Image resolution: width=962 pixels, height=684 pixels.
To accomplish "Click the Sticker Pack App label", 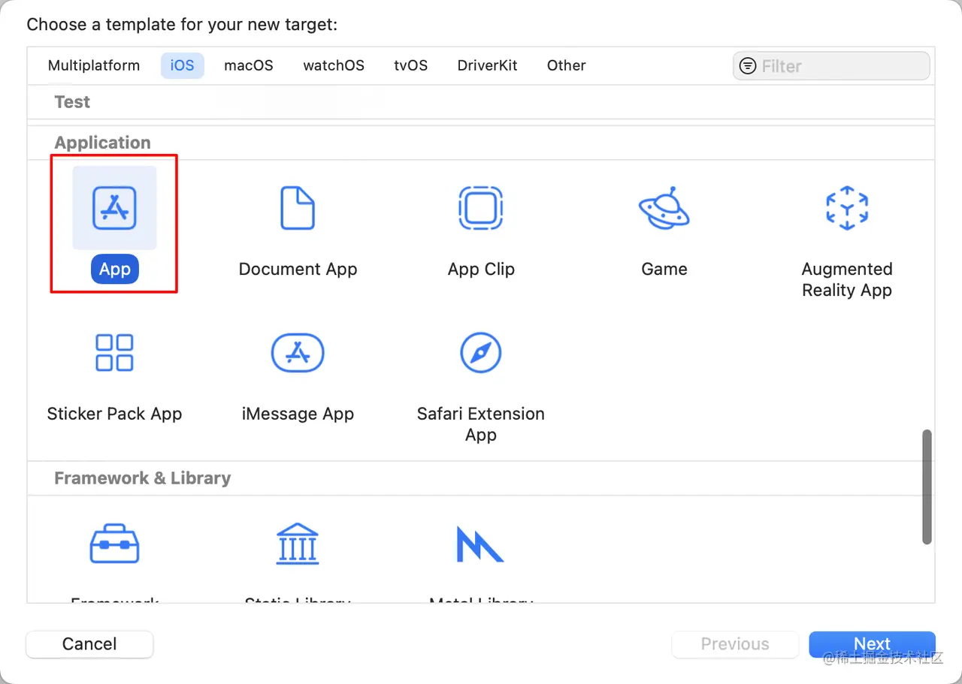I will (114, 414).
